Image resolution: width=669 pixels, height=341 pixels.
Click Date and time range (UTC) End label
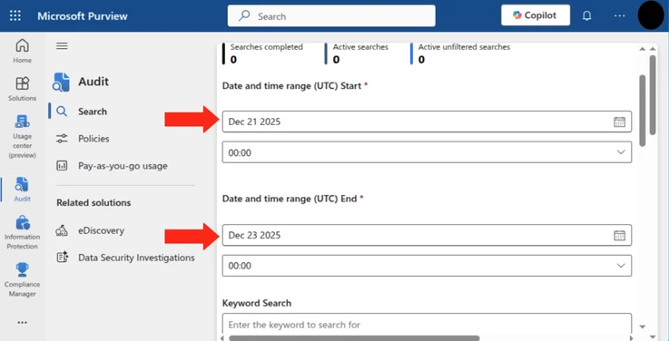(290, 199)
